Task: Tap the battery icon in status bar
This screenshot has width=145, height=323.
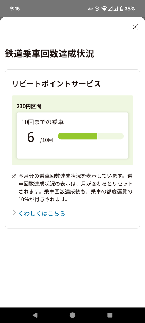Action: 122,9
